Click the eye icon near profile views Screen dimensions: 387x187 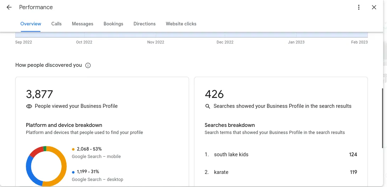coord(29,106)
